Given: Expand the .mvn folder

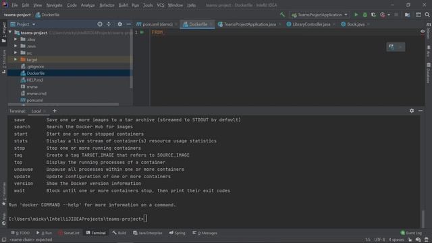Looking at the screenshot, I should coord(16,46).
